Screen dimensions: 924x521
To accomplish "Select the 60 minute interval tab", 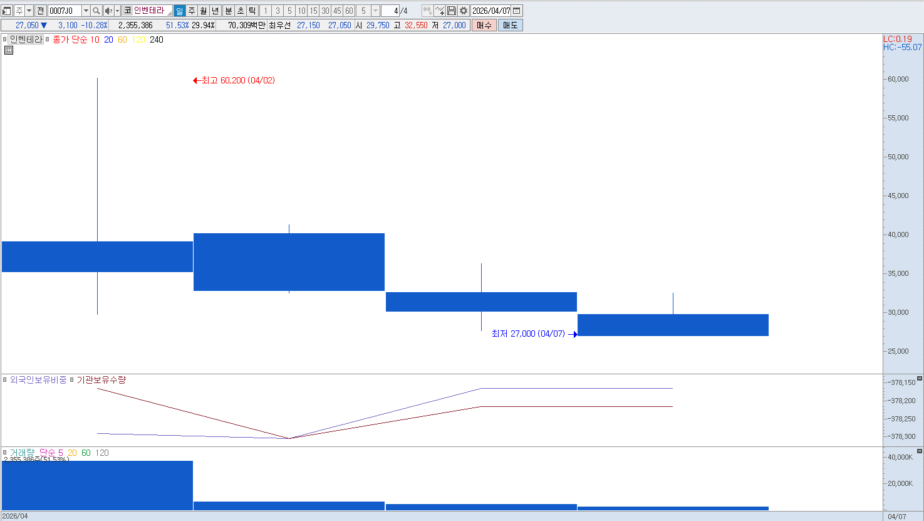I will 349,11.
